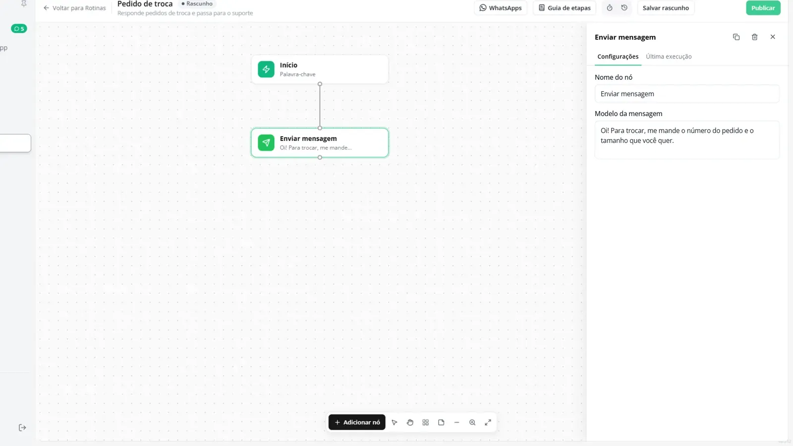This screenshot has height=446, width=793.
Task: Open version history clock icon
Action: pos(624,8)
